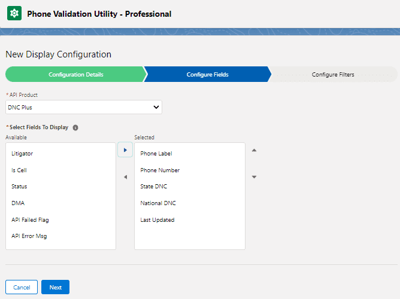Select API Failed Flag option

pyautogui.click(x=29, y=219)
